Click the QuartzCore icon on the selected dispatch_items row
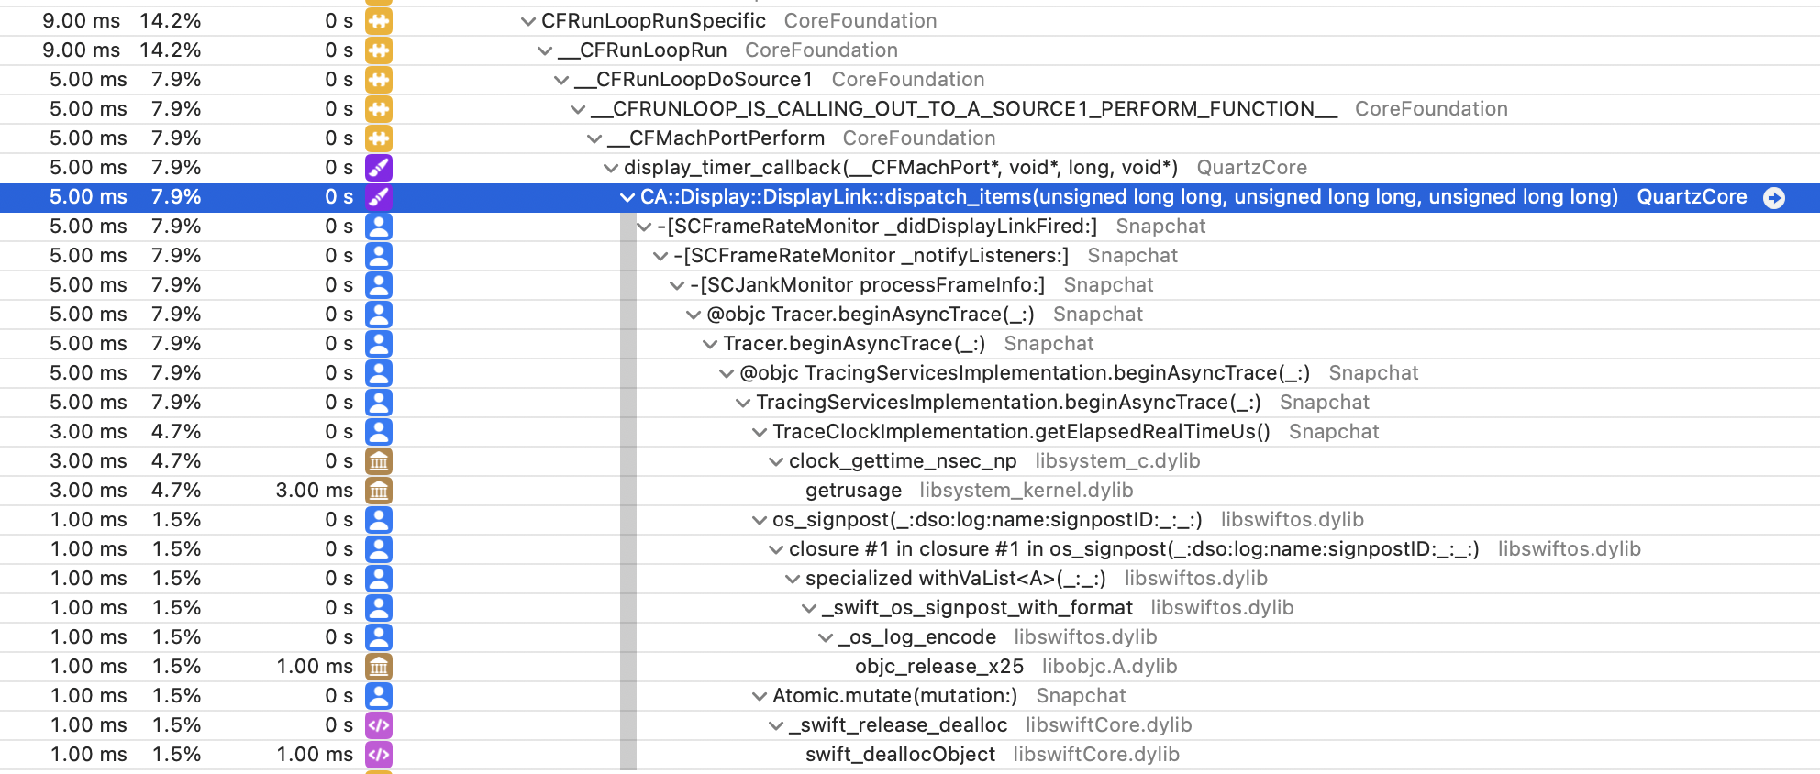This screenshot has width=1820, height=774. click(x=379, y=197)
